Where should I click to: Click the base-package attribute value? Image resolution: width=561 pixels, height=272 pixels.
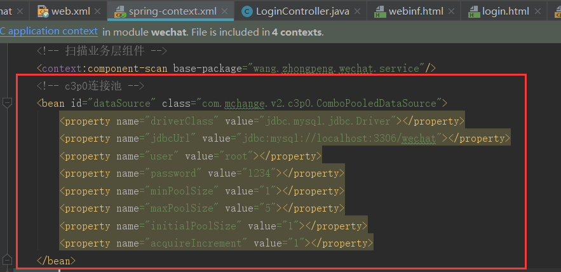click(x=336, y=68)
